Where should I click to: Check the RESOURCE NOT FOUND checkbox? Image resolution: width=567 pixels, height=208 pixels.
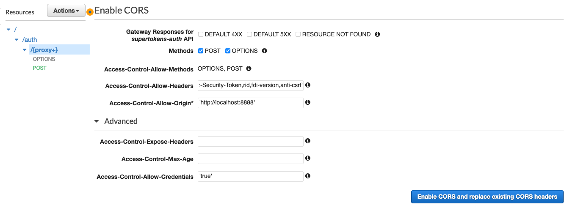pyautogui.click(x=298, y=34)
